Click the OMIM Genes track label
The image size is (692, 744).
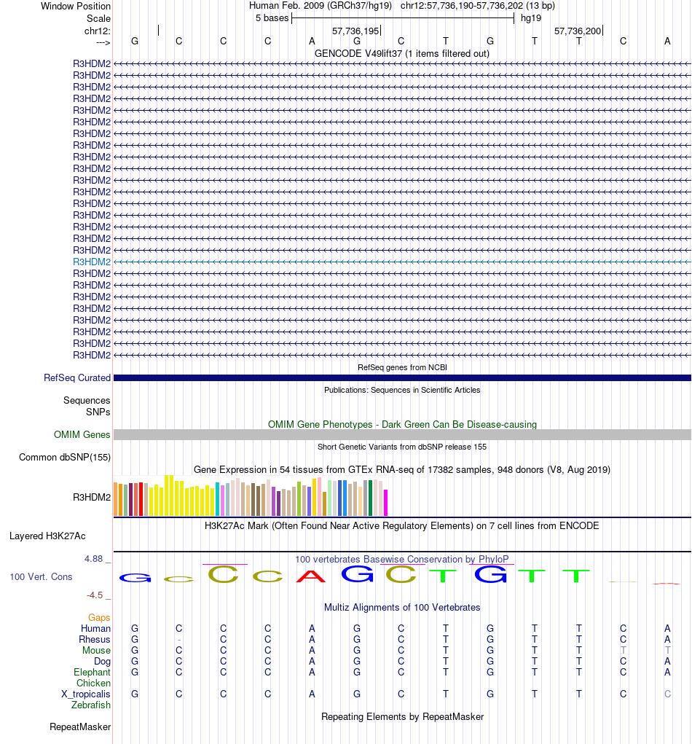pos(82,434)
